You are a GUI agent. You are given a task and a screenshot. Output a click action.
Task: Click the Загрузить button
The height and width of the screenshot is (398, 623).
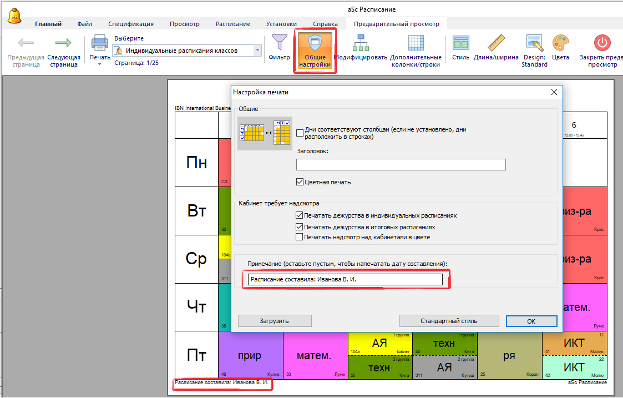coord(275,321)
